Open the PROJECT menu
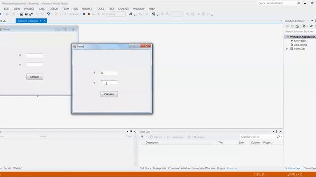Image resolution: width=316 pixels, height=177 pixels. (x=29, y=9)
